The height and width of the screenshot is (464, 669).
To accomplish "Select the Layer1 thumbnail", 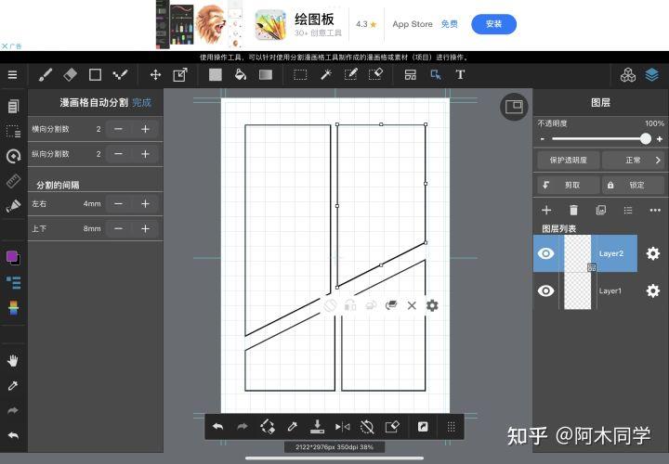I will (x=577, y=291).
